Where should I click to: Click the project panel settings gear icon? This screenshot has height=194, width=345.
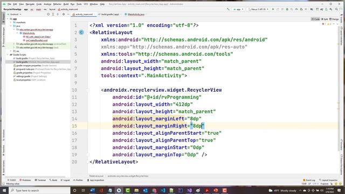coord(64,15)
